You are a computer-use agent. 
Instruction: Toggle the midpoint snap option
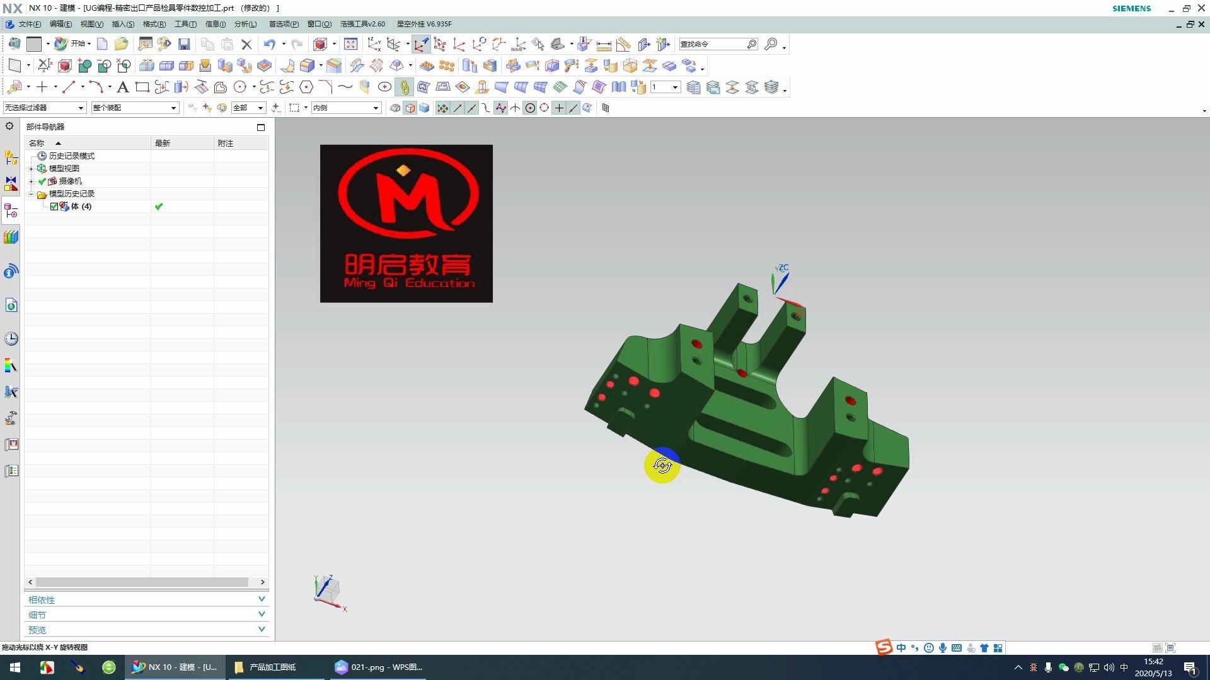click(471, 108)
